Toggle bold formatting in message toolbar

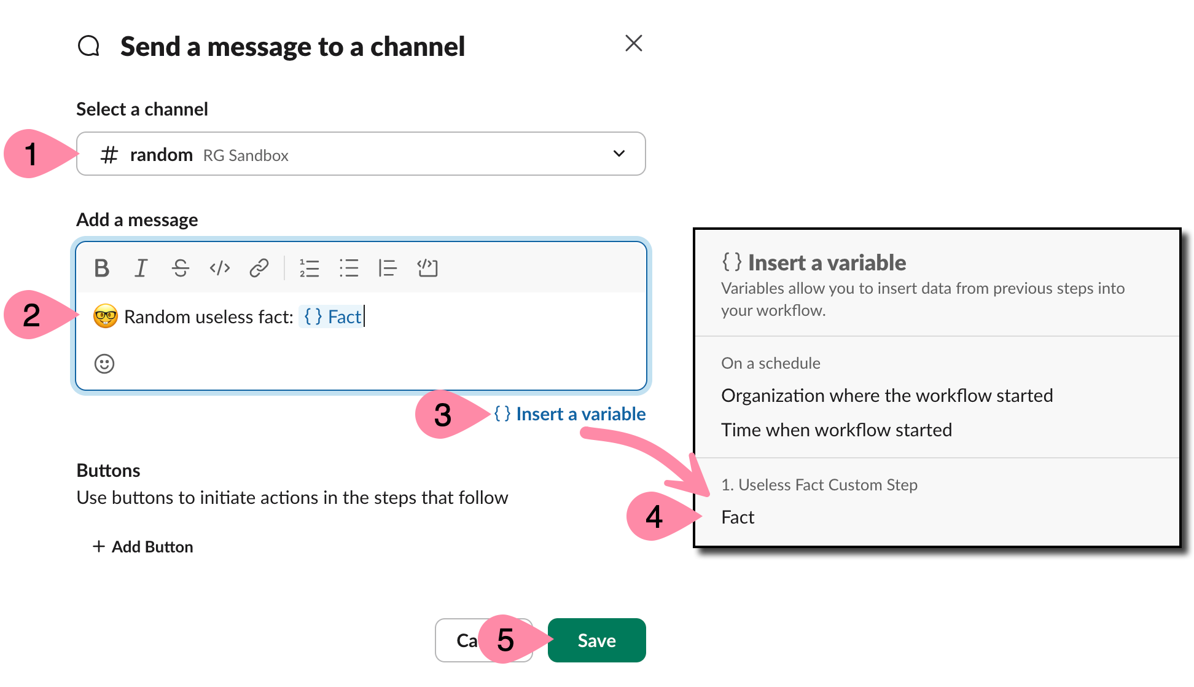(x=102, y=268)
